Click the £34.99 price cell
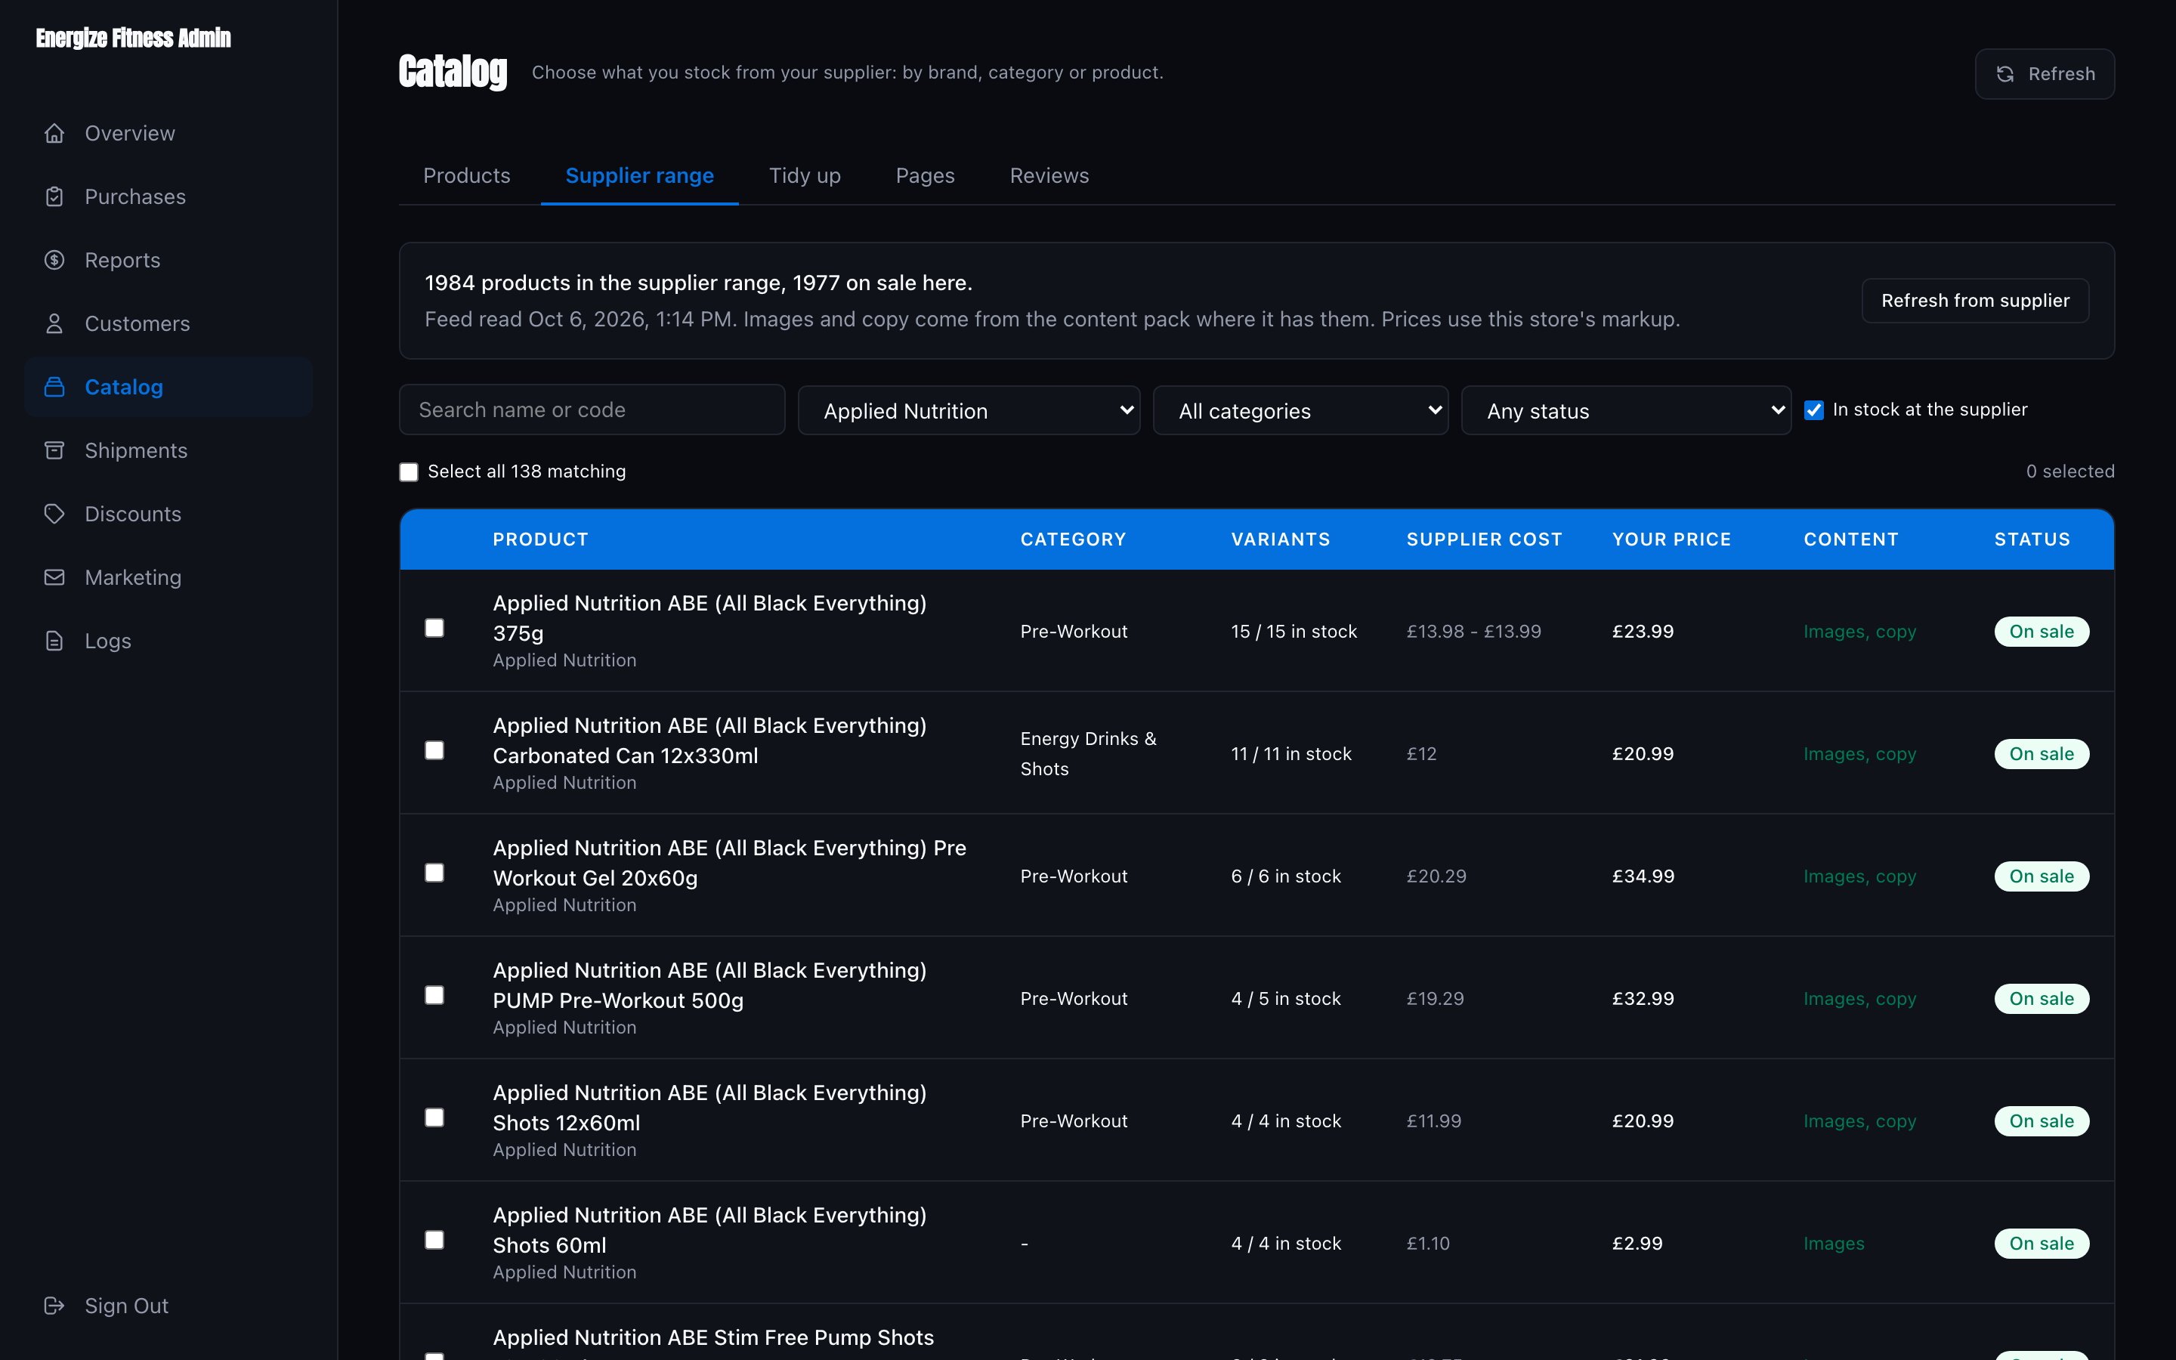This screenshot has height=1360, width=2176. (1643, 876)
